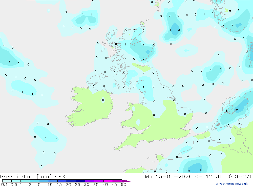Click the 'GFS' model label
253x186 pixels.
60,177
